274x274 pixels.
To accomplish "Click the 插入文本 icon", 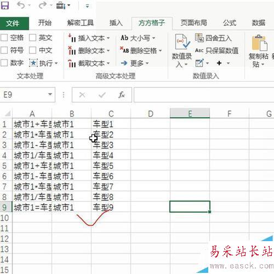I will coord(72,38).
